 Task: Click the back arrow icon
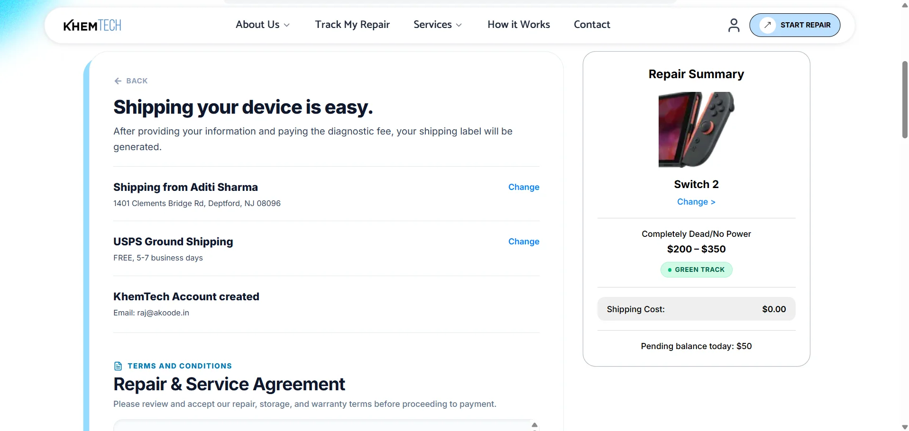[118, 81]
